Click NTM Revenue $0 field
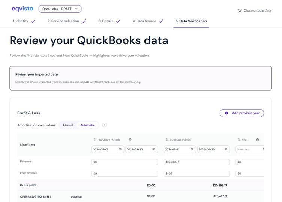The width and height of the screenshot is (282, 202). pos(250,162)
